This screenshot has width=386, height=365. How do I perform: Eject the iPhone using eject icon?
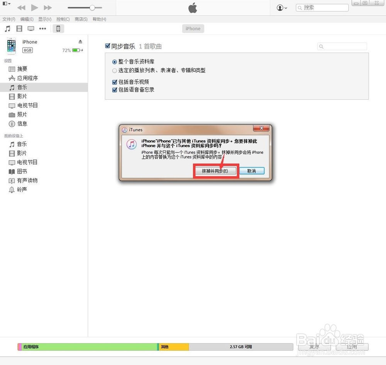pos(80,42)
